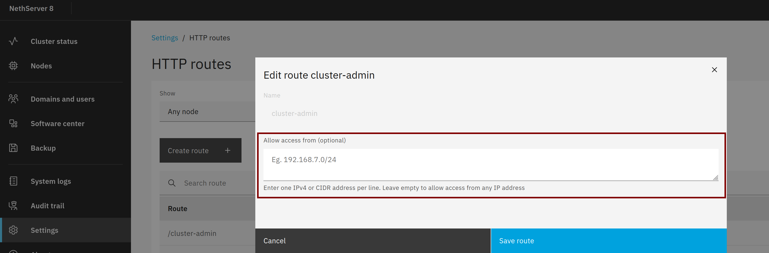Click the Allow access from textarea

[x=490, y=164]
